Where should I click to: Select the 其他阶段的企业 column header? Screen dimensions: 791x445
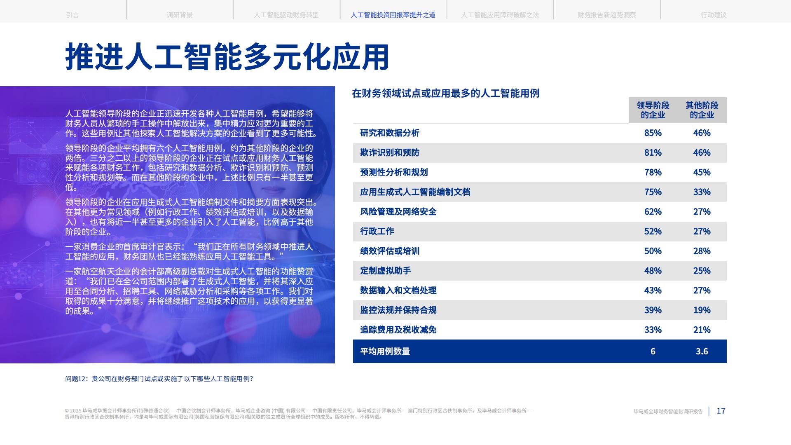coord(702,110)
